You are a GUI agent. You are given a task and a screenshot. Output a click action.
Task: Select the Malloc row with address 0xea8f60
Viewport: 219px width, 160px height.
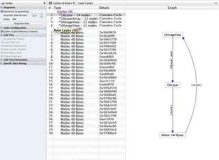(86, 57)
